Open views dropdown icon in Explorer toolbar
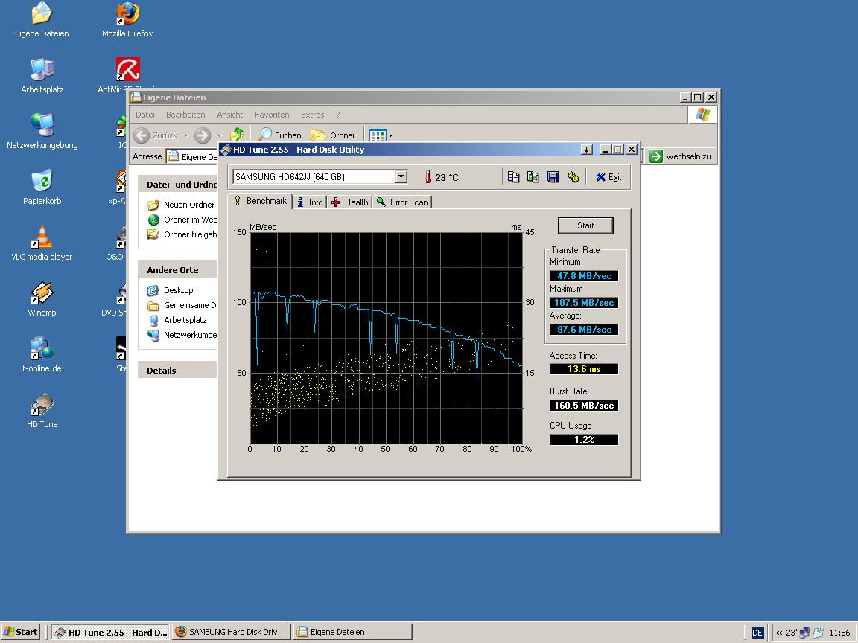858x643 pixels. pos(381,135)
